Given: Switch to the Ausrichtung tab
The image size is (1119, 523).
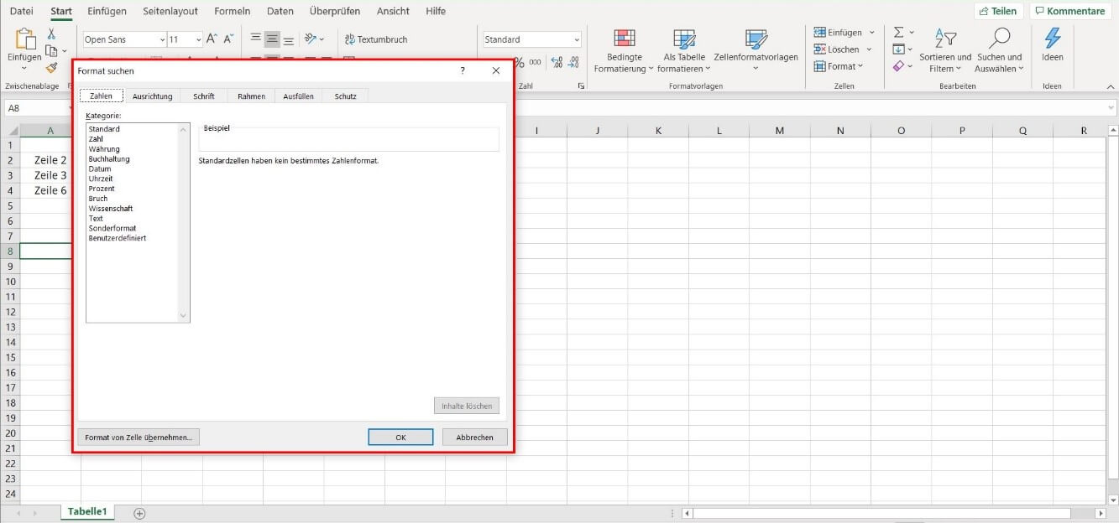Looking at the screenshot, I should (152, 96).
